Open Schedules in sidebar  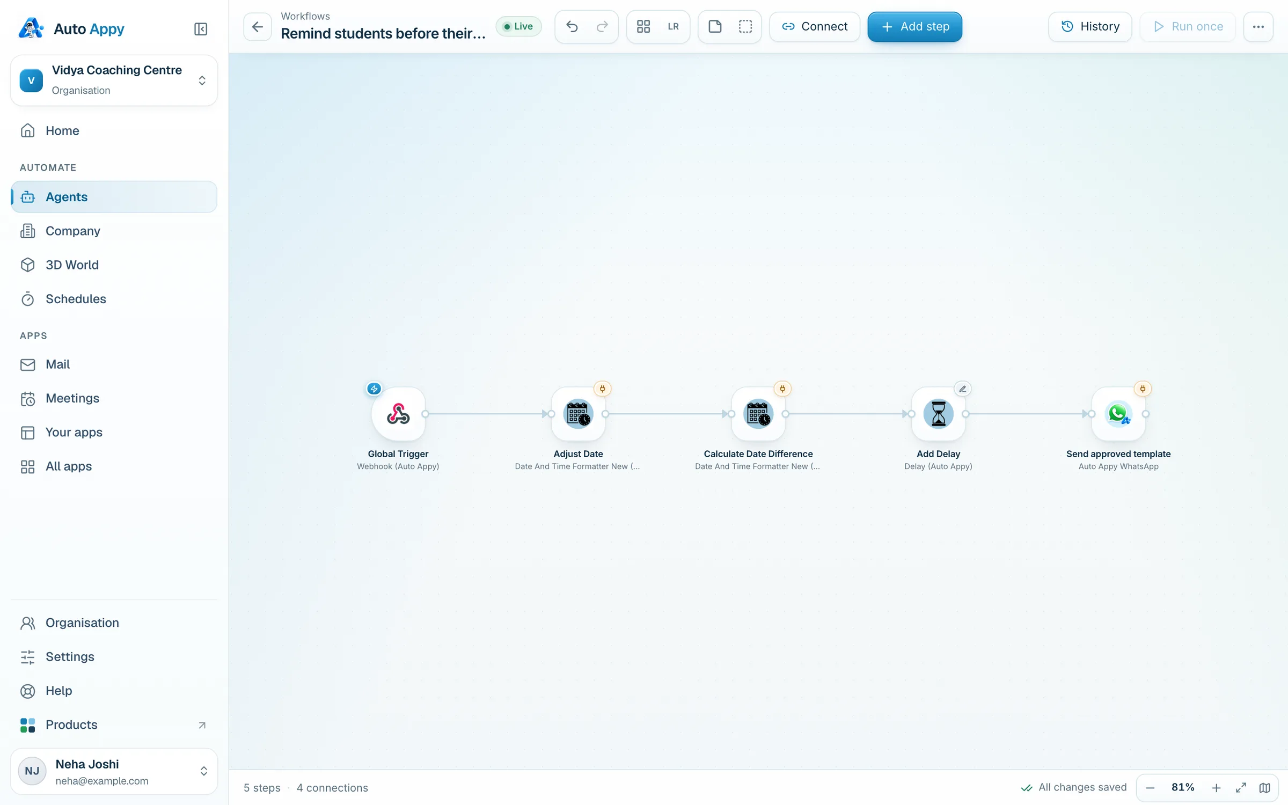pyautogui.click(x=114, y=299)
